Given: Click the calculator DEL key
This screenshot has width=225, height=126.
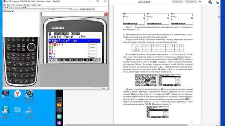Looking at the screenshot, I should [x=27, y=64].
